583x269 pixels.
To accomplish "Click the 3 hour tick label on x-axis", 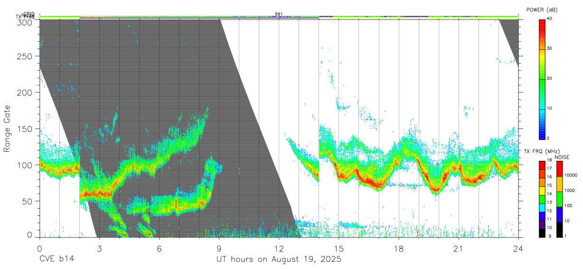I will click(99, 248).
